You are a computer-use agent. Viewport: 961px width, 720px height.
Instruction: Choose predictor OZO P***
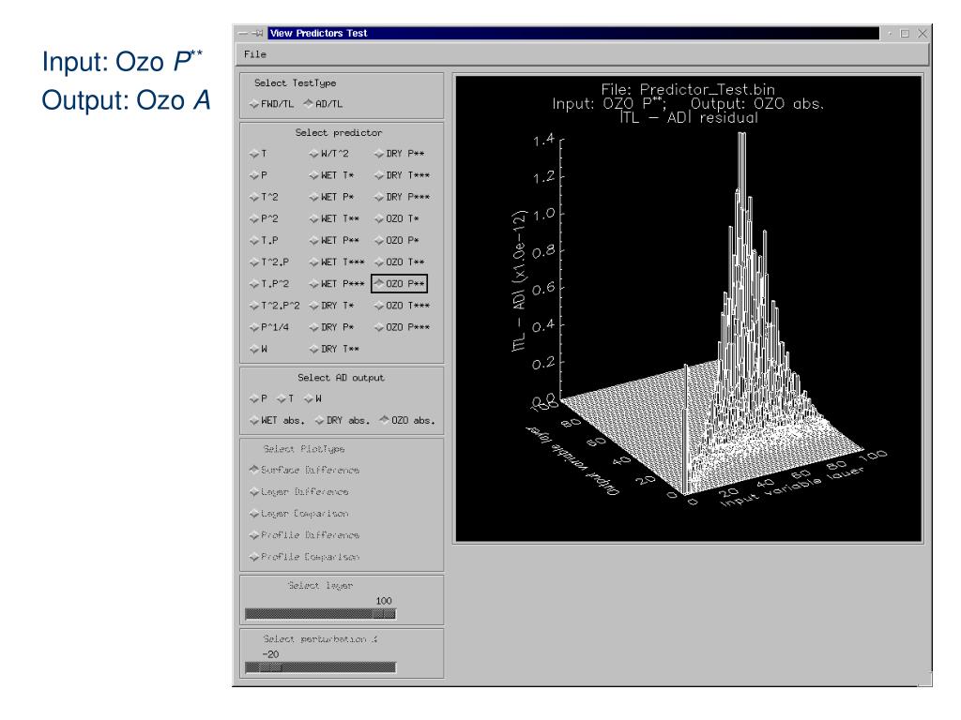click(x=402, y=327)
